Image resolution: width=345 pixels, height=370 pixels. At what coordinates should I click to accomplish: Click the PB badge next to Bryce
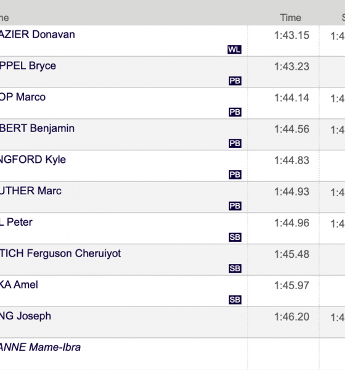tap(235, 81)
